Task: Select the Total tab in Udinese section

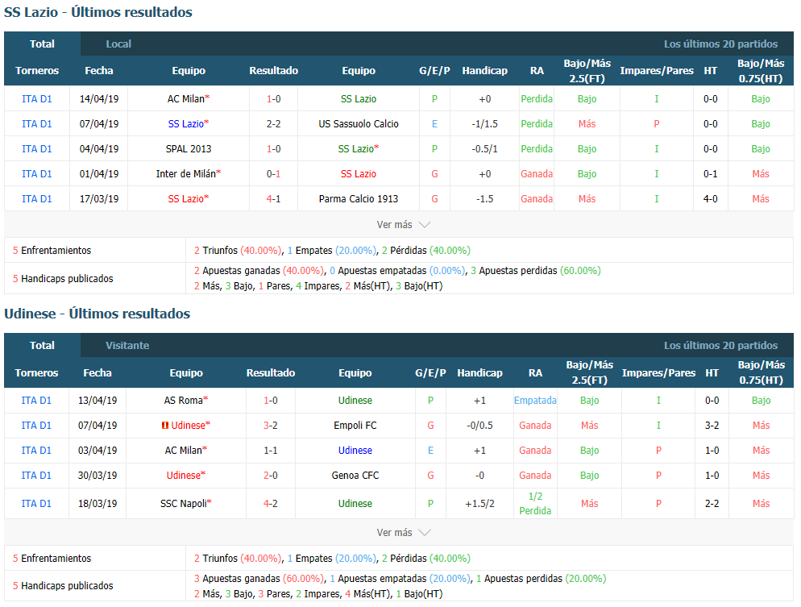Action: [42, 345]
